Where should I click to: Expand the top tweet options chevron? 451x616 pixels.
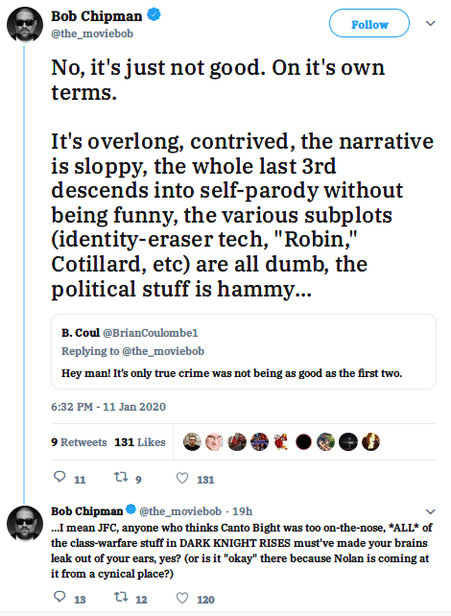(x=431, y=23)
